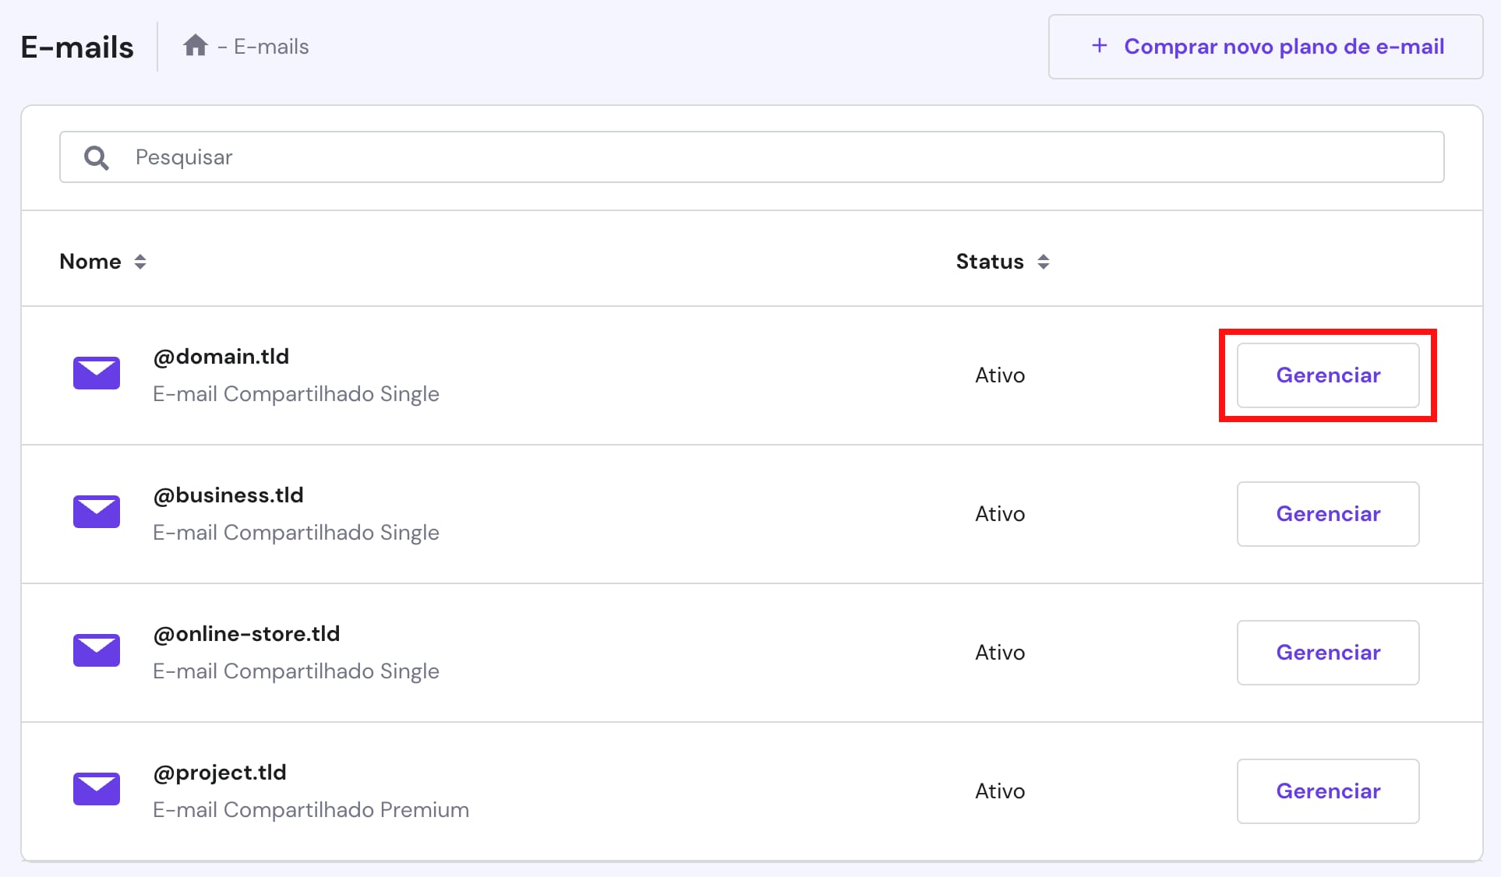Click the magnifying glass search icon
Viewport: 1501px width, 877px height.
(96, 157)
